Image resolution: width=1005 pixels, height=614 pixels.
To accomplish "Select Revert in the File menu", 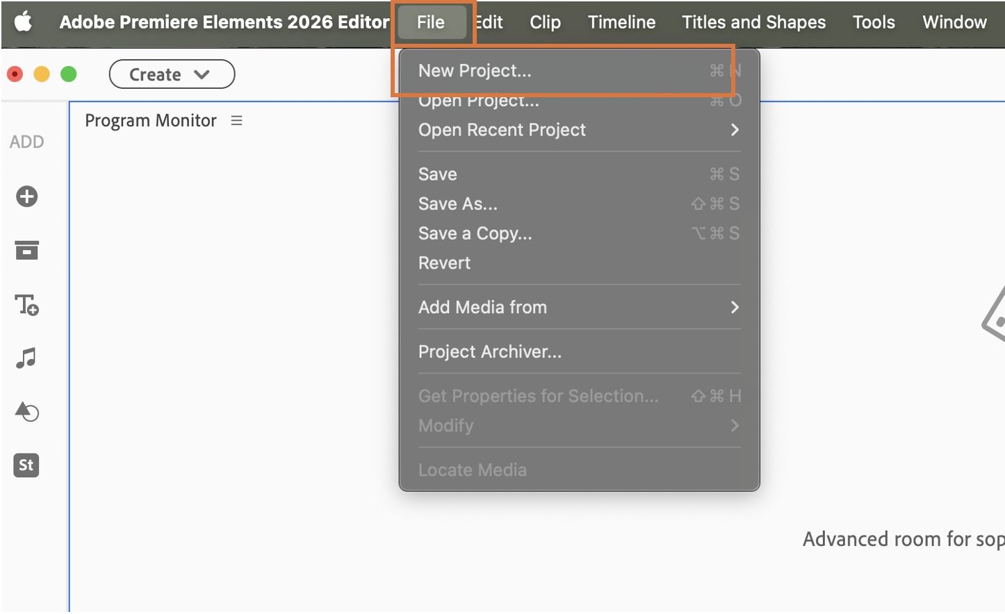I will click(445, 263).
